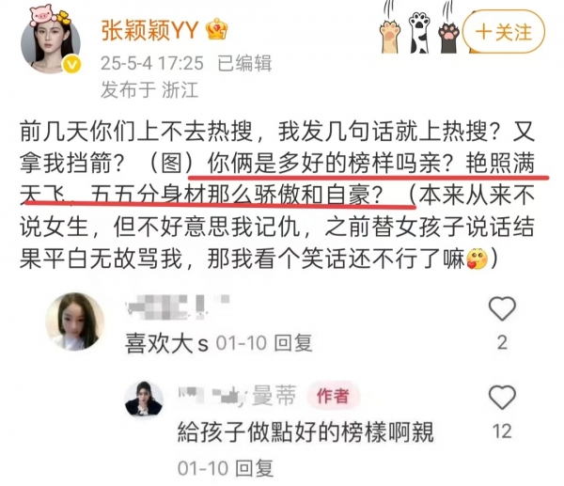Tap the pink pig avatar decoration
Image resolution: width=564 pixels, height=486 pixels.
coord(44,14)
